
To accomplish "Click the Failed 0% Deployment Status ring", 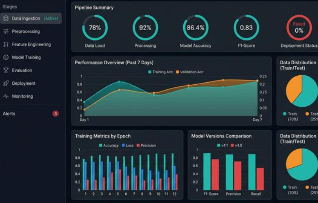I will 299,28.
